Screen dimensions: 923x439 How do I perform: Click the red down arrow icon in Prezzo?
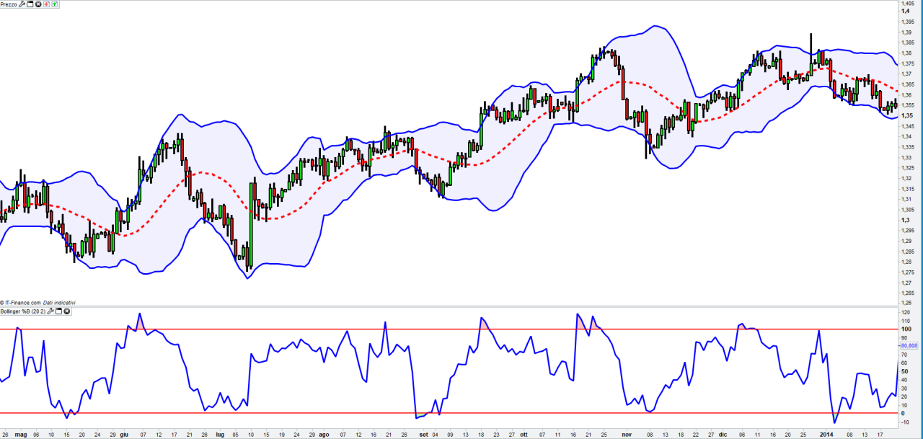(x=47, y=4)
